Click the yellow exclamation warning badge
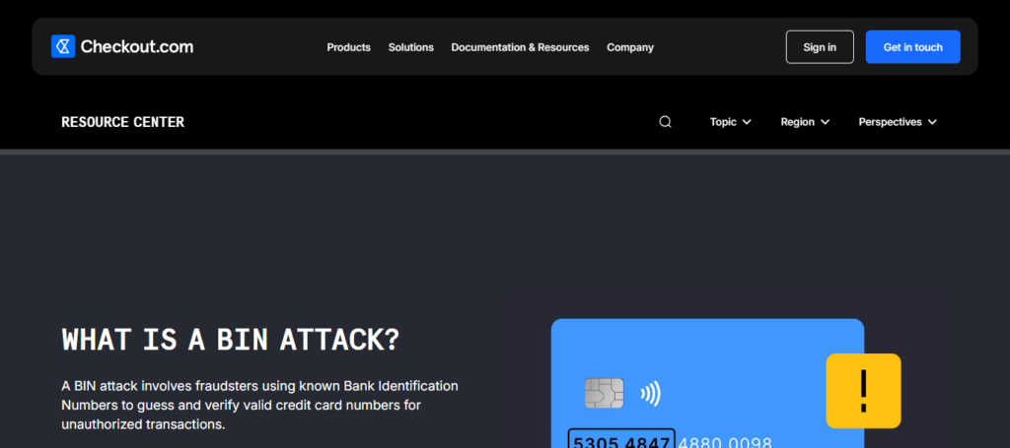The height and width of the screenshot is (448, 1010). (863, 391)
